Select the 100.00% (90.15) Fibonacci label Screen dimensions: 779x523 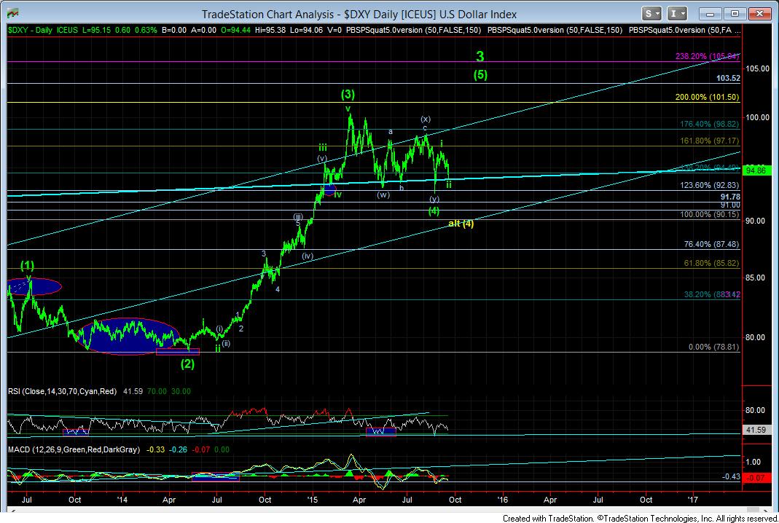pos(710,215)
